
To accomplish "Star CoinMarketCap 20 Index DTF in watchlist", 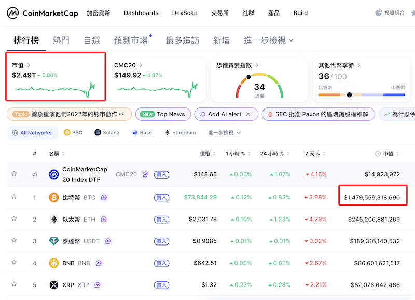I will [x=14, y=174].
